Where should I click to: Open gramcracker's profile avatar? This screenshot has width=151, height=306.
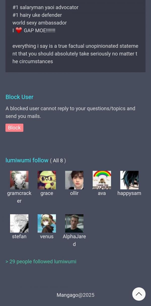point(19,180)
